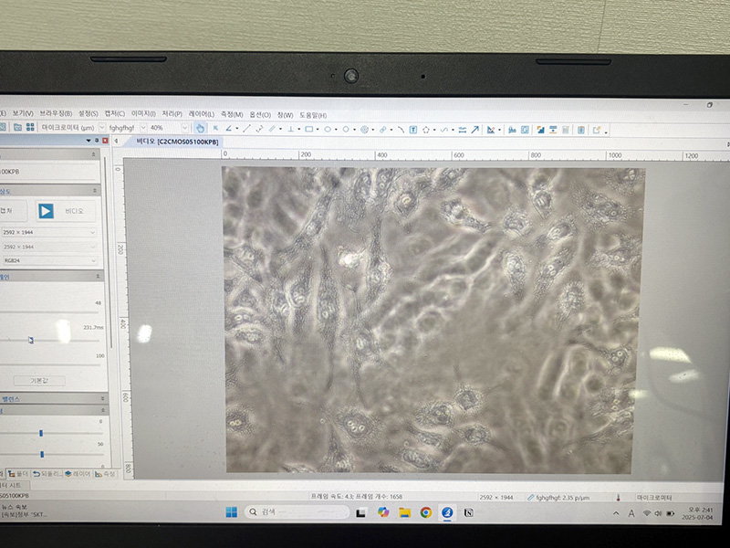Select the rectangle measurement tool

[308, 129]
